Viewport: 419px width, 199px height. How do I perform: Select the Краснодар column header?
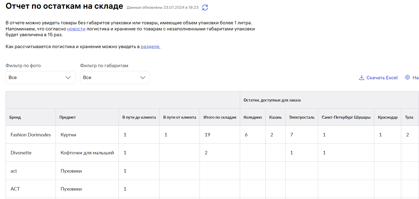click(x=388, y=117)
